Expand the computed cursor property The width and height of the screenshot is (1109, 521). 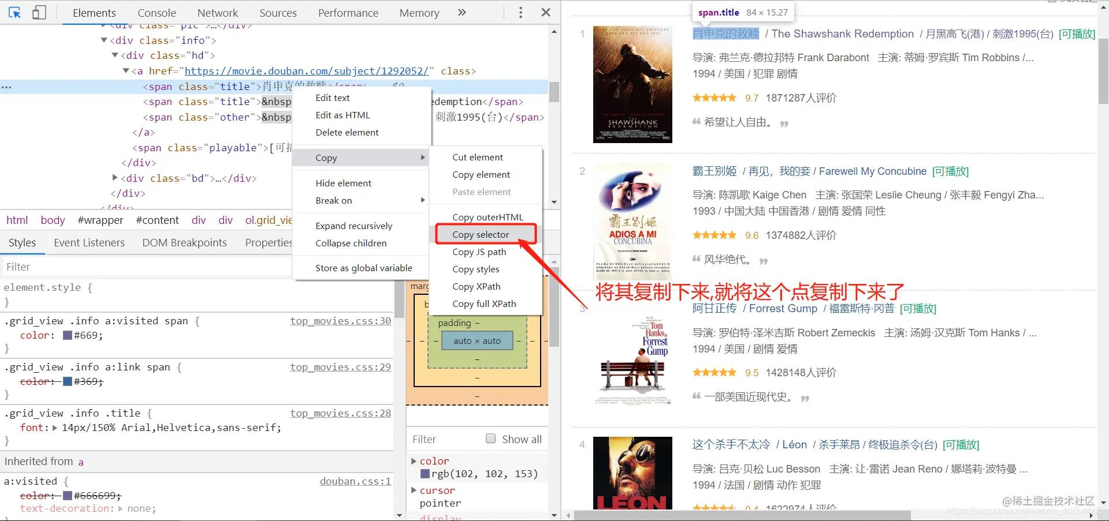(x=414, y=490)
